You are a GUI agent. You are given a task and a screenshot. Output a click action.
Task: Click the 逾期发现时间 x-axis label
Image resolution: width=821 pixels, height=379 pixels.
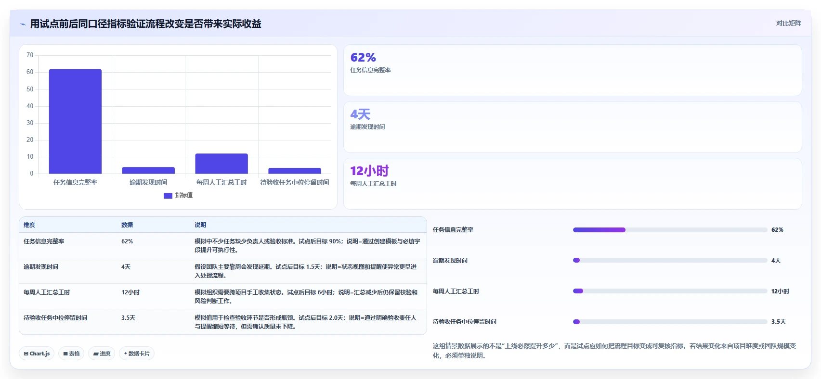[148, 182]
